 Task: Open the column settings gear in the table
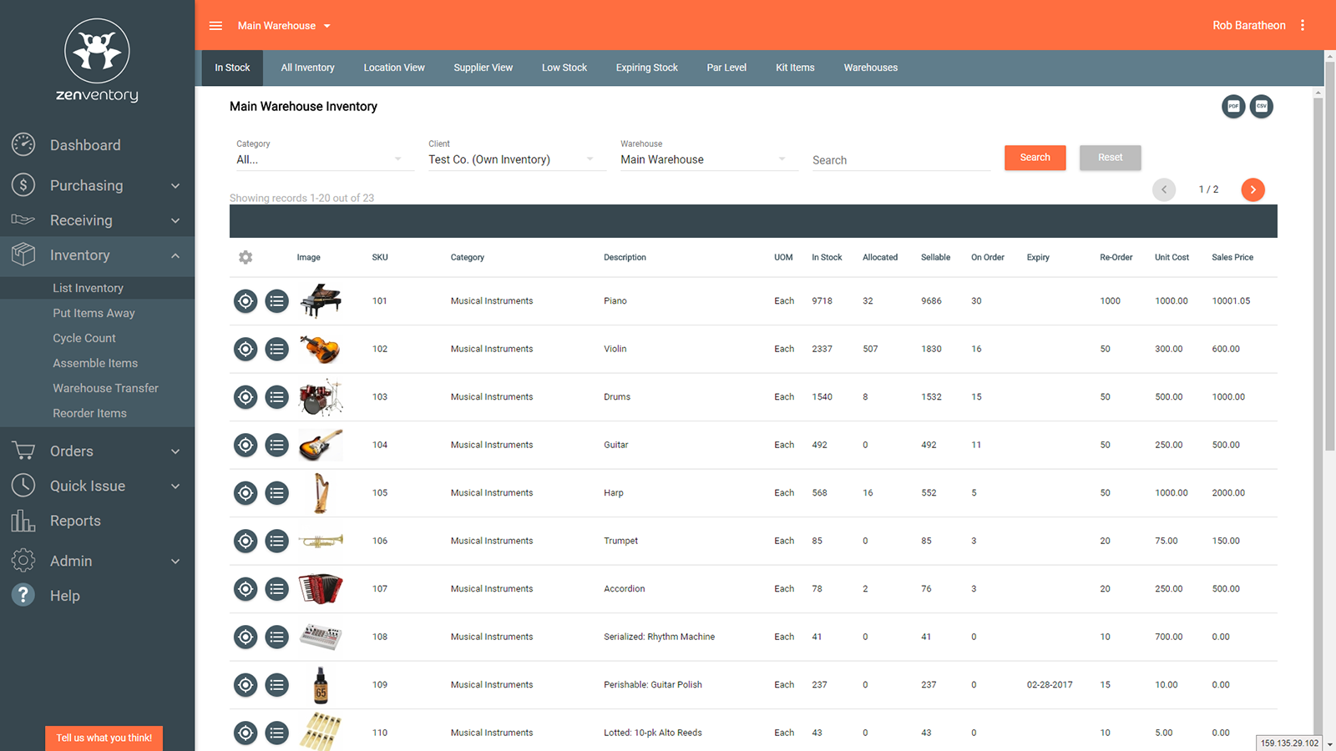pos(245,257)
